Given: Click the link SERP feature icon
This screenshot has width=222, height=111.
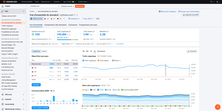Looking at the screenshot, I should pos(41,104).
